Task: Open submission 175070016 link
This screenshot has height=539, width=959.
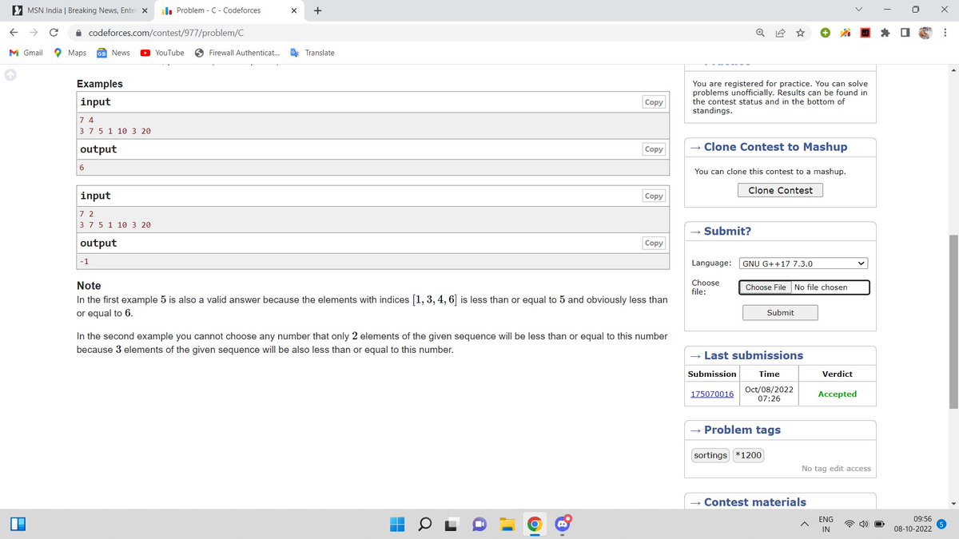Action: [712, 394]
